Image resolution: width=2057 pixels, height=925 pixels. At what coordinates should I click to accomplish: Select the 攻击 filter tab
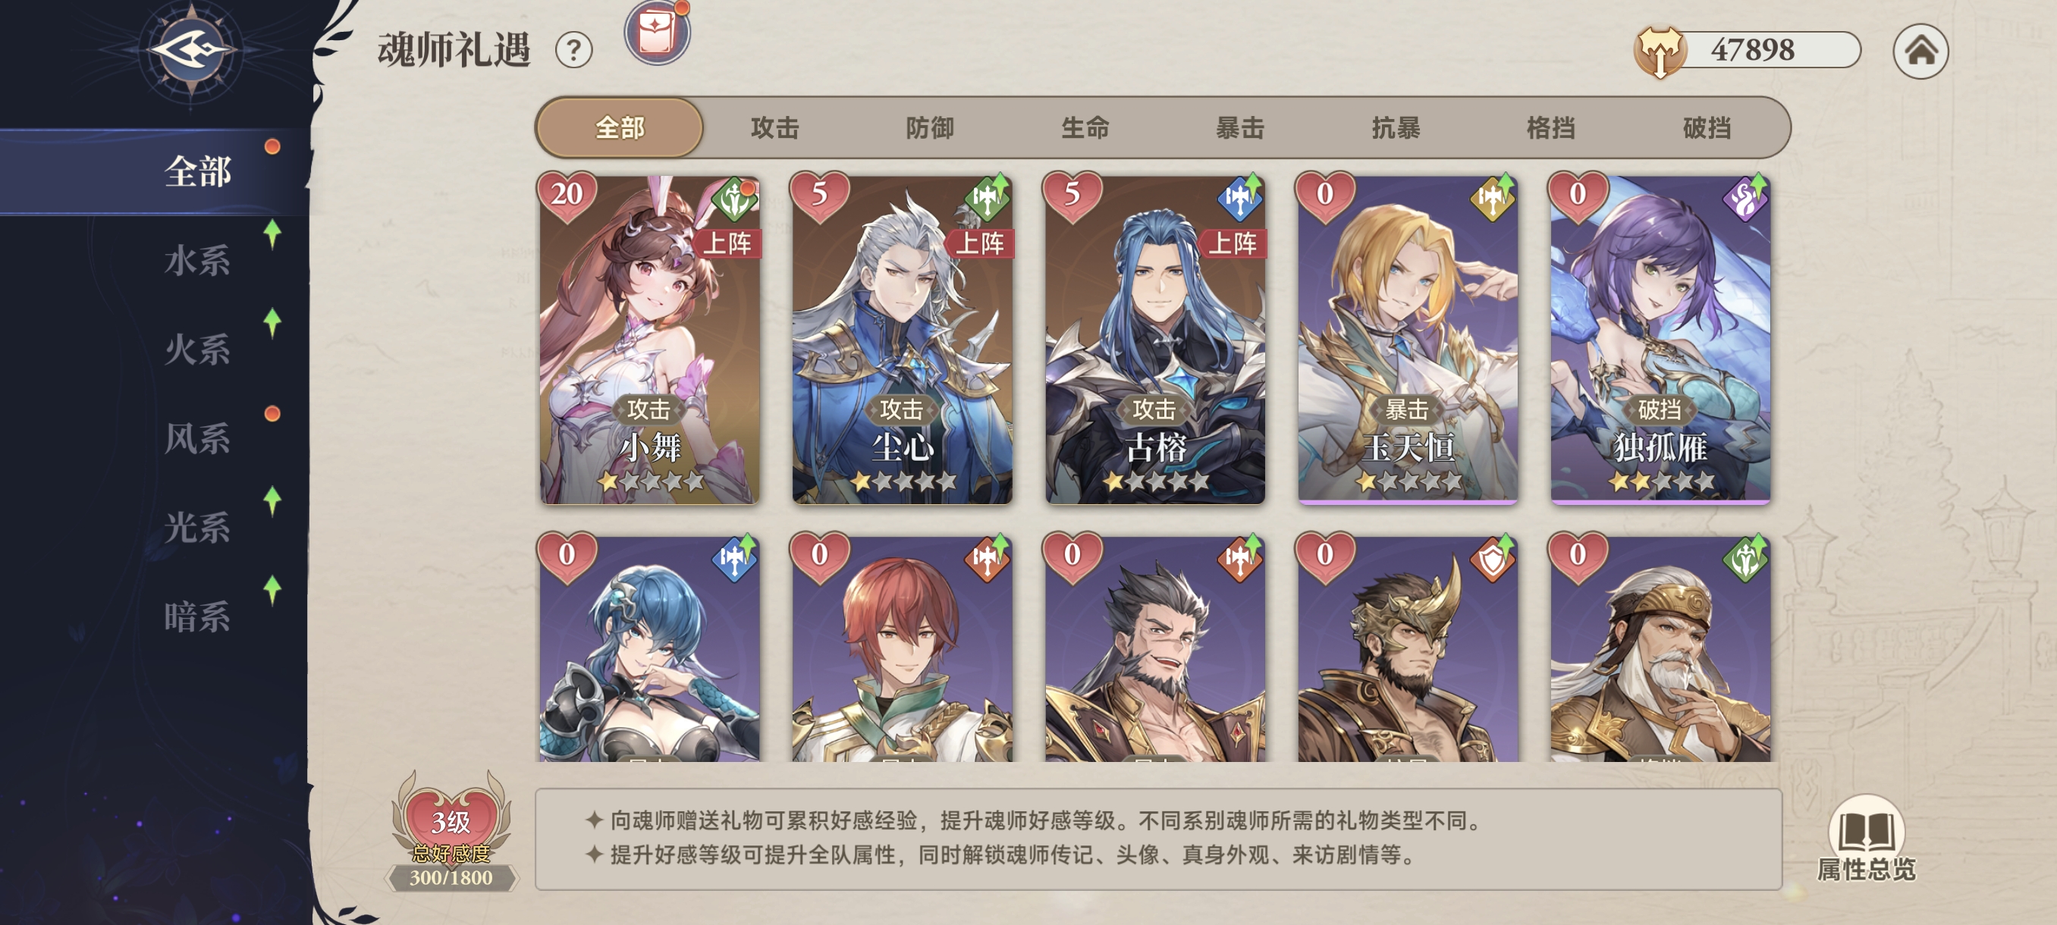tap(774, 127)
